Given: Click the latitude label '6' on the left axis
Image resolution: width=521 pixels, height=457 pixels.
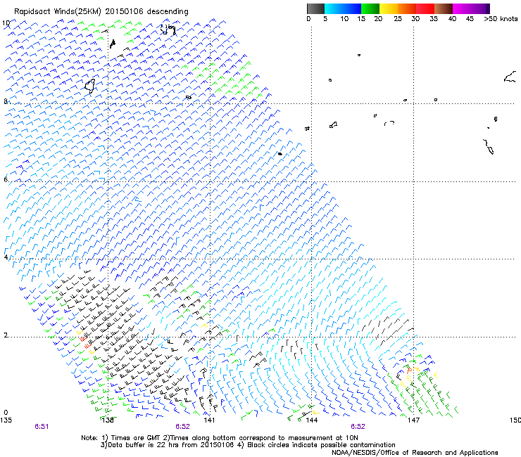Looking at the screenshot, I should click(x=6, y=179).
